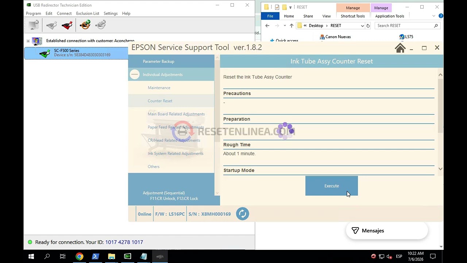Open the EPSON tool taskbar icon
This screenshot has height=263, width=467.
tap(159, 256)
